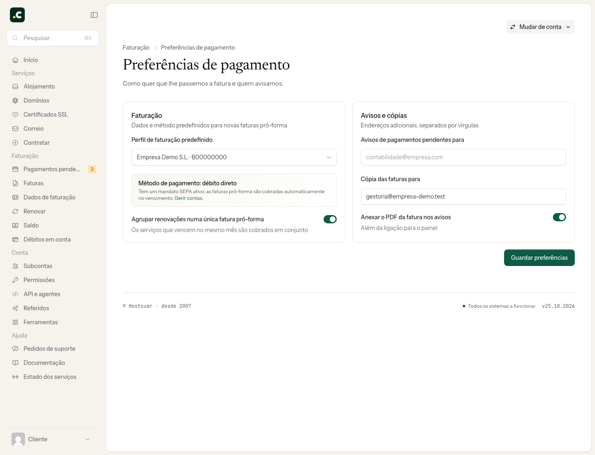Click the Contratar plus icon
The height and width of the screenshot is (455, 595).
tap(15, 143)
